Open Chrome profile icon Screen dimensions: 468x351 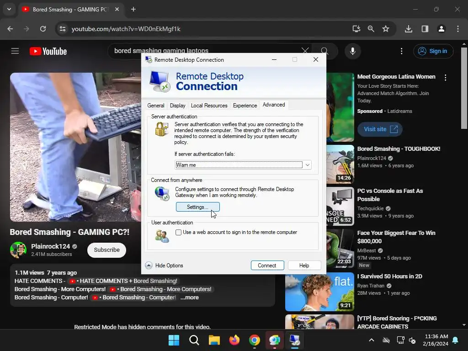tap(441, 29)
